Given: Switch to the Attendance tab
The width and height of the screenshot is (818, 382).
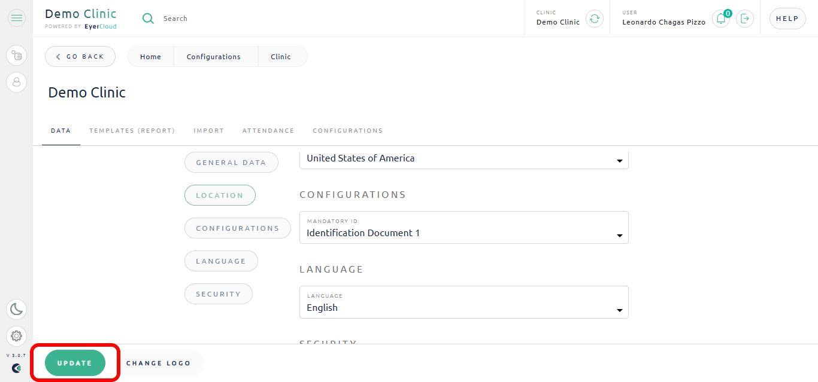Looking at the screenshot, I should (268, 131).
